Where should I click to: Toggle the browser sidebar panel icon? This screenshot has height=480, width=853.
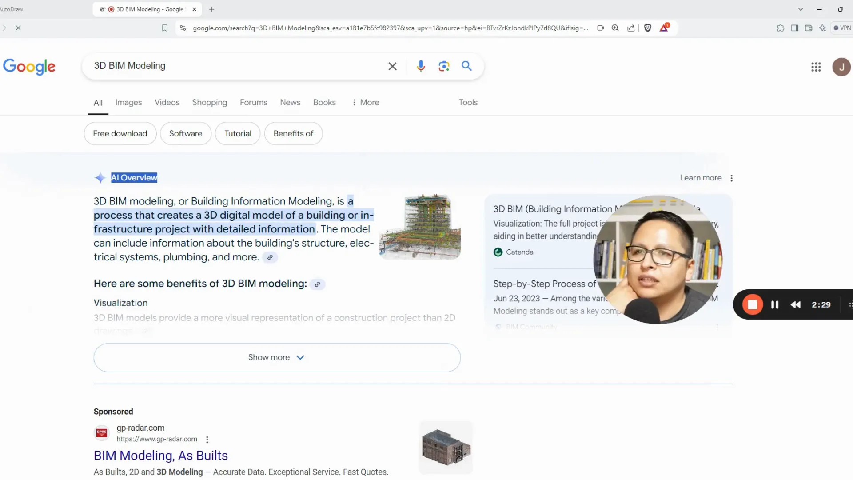coord(794,28)
